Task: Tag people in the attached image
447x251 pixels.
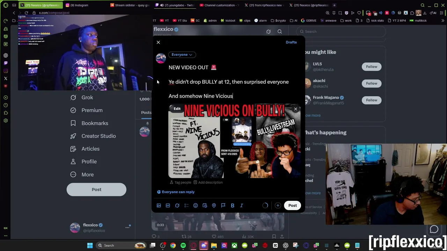Action: pyautogui.click(x=181, y=182)
